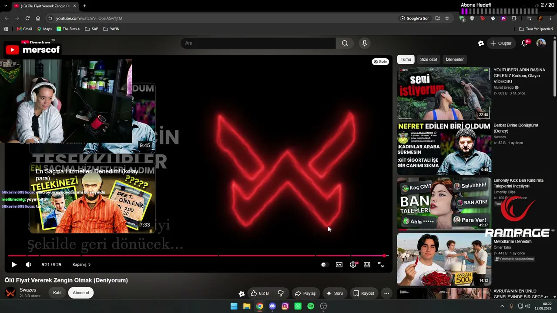
Task: Use the Google'a Sor lens button
Action: pyautogui.click(x=415, y=18)
